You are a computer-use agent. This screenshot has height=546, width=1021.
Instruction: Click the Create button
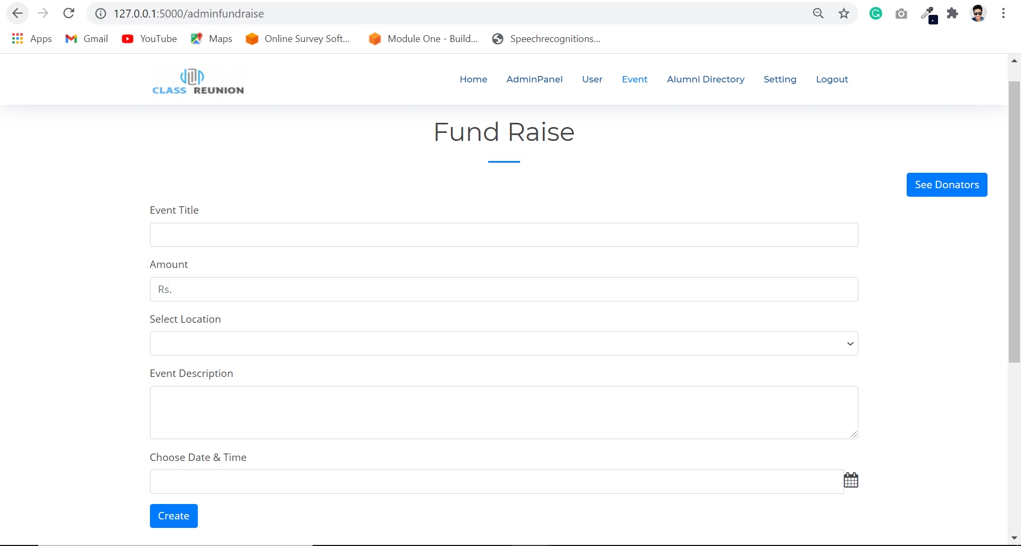173,516
